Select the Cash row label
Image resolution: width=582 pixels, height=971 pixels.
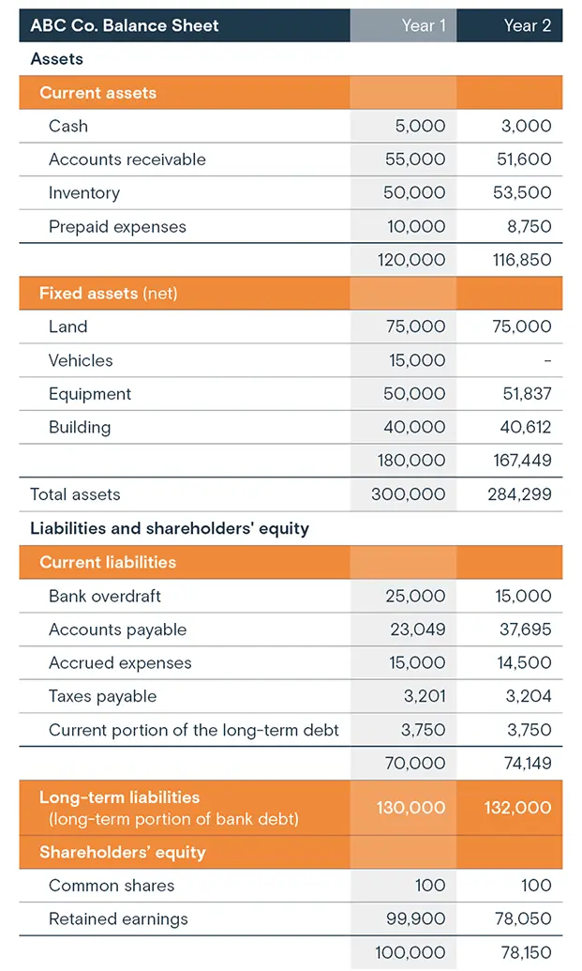68,126
